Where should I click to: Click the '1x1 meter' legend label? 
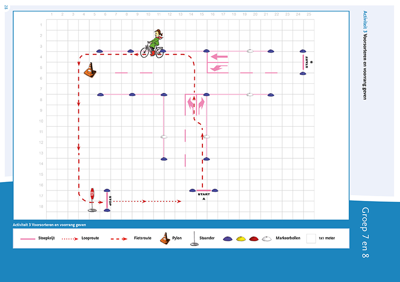pos(327,238)
